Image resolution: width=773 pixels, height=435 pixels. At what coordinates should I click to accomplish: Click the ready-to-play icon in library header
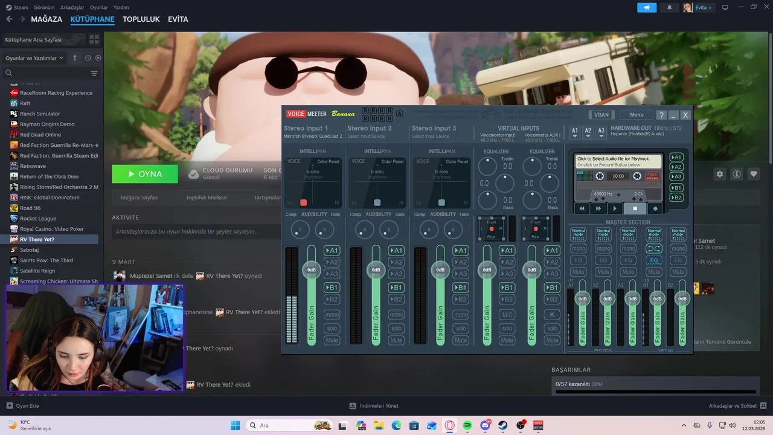tap(98, 58)
